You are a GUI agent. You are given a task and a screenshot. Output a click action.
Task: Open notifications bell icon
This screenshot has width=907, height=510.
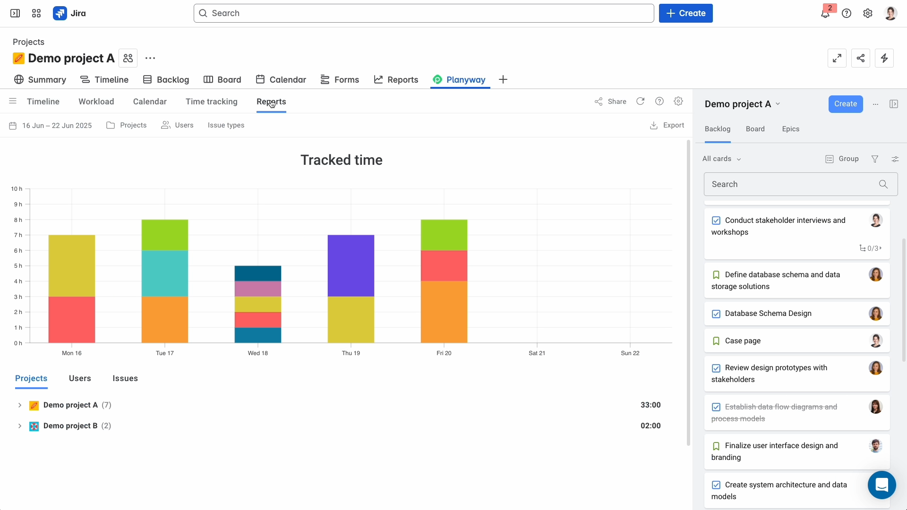[x=825, y=14]
